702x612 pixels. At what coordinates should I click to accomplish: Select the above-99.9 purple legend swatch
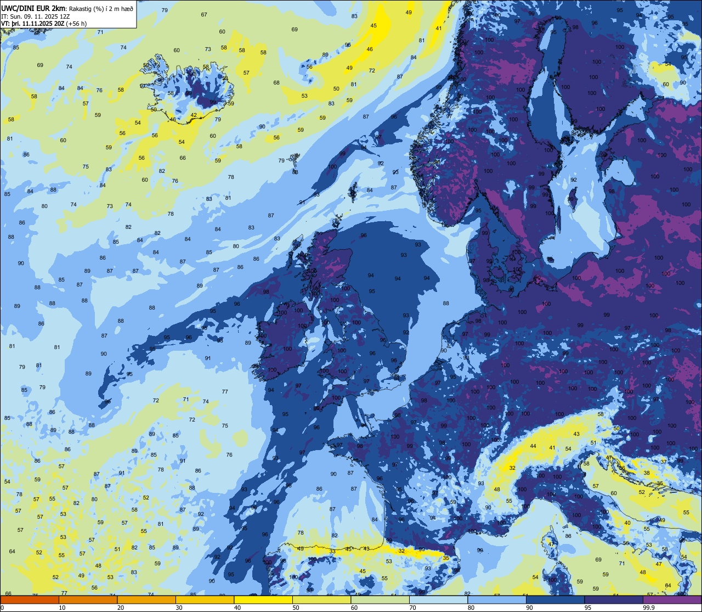(x=672, y=599)
